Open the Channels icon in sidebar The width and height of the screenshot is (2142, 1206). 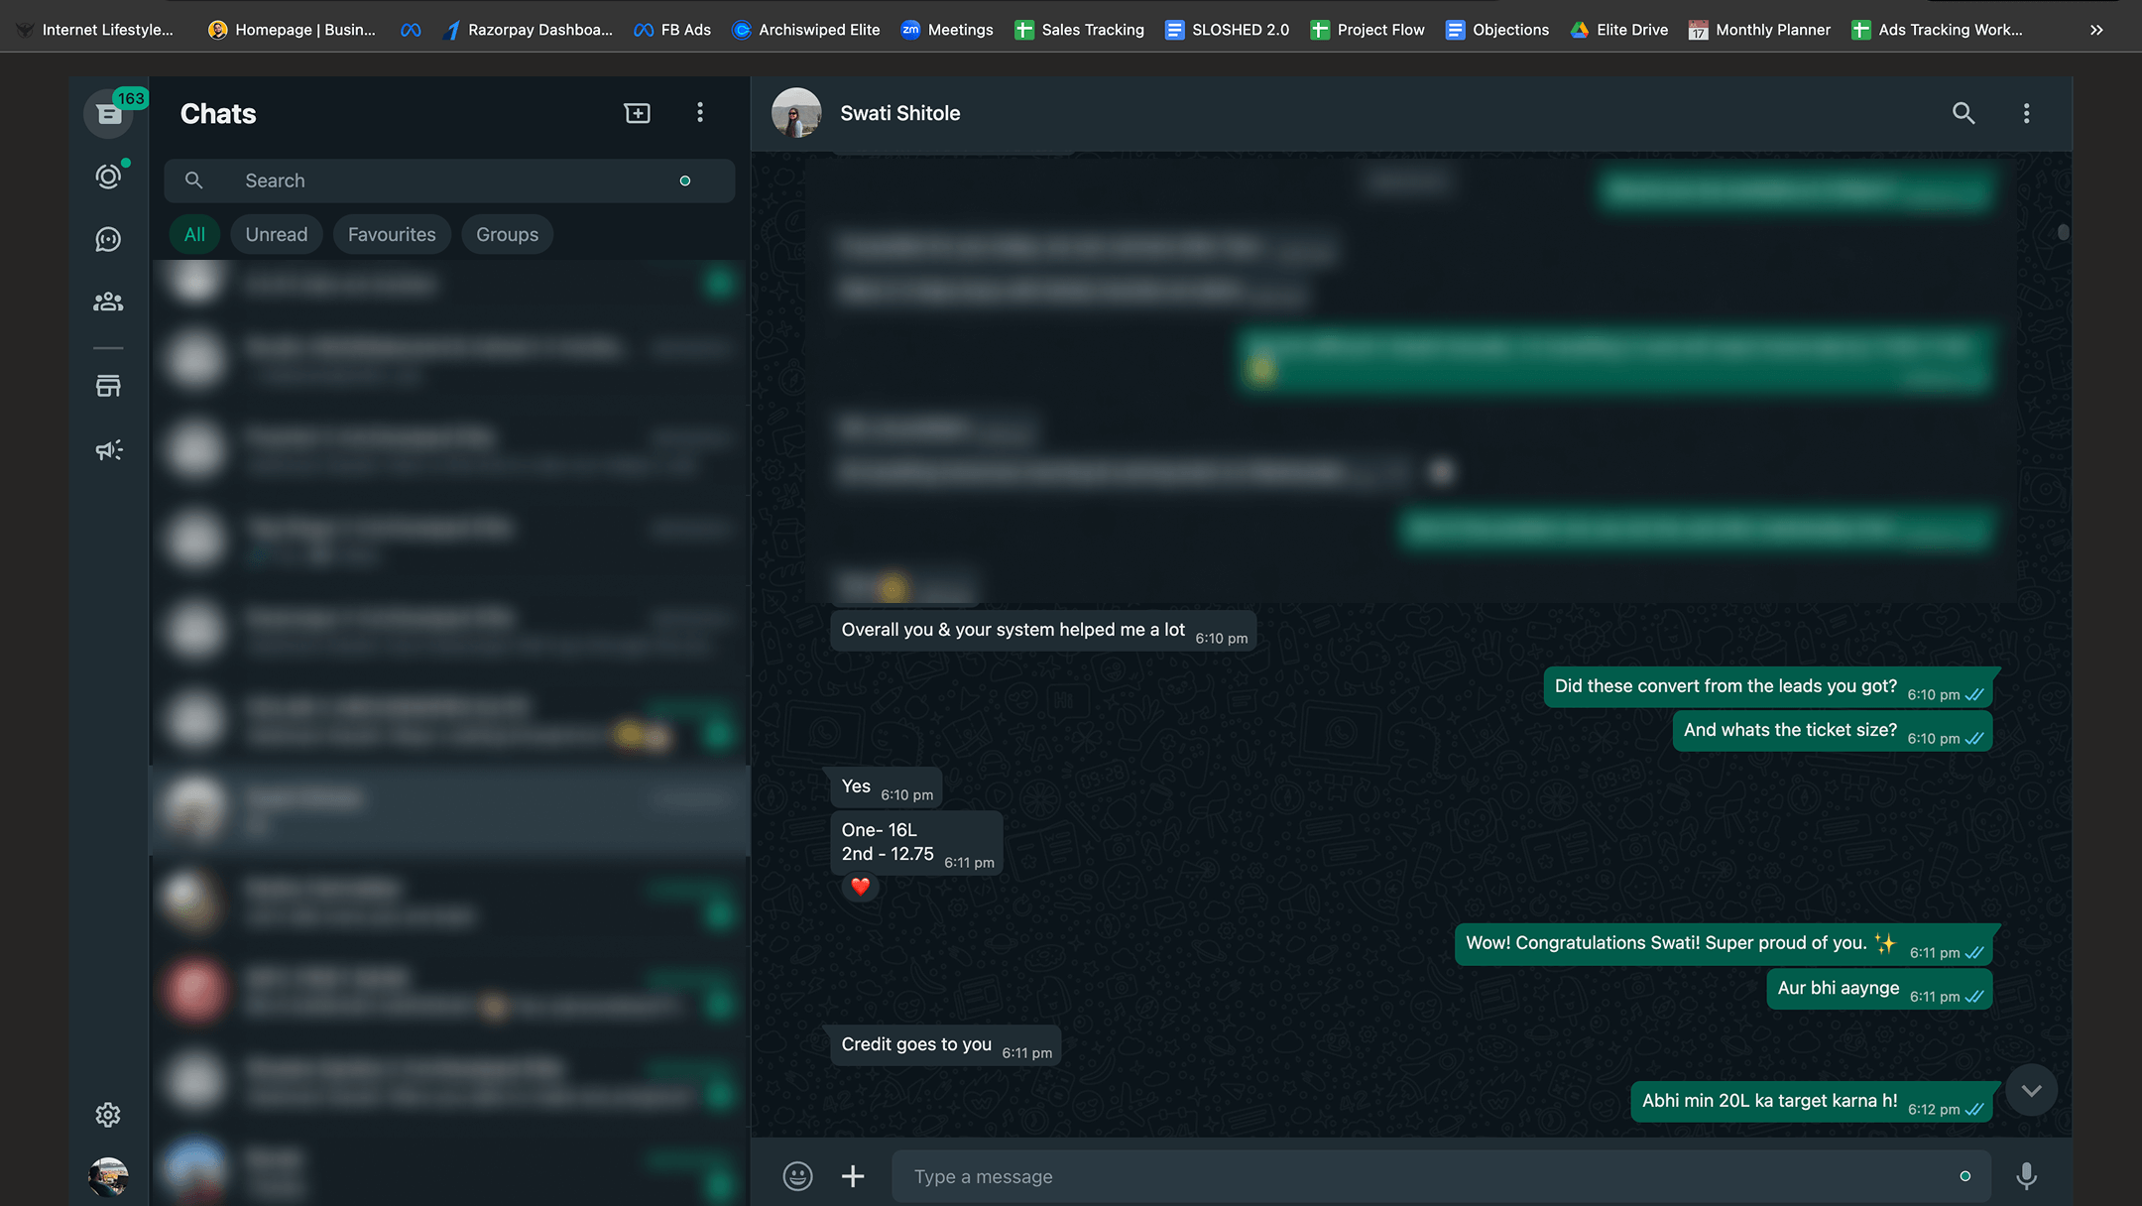[x=108, y=239]
